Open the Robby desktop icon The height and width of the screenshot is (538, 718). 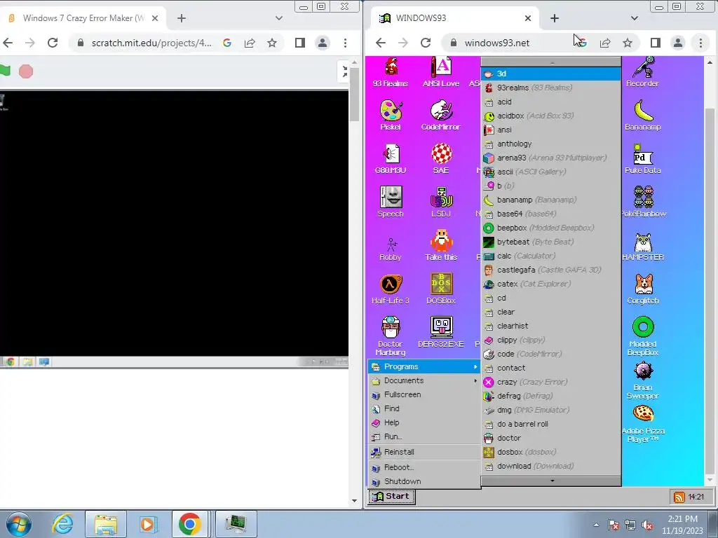[x=390, y=249]
